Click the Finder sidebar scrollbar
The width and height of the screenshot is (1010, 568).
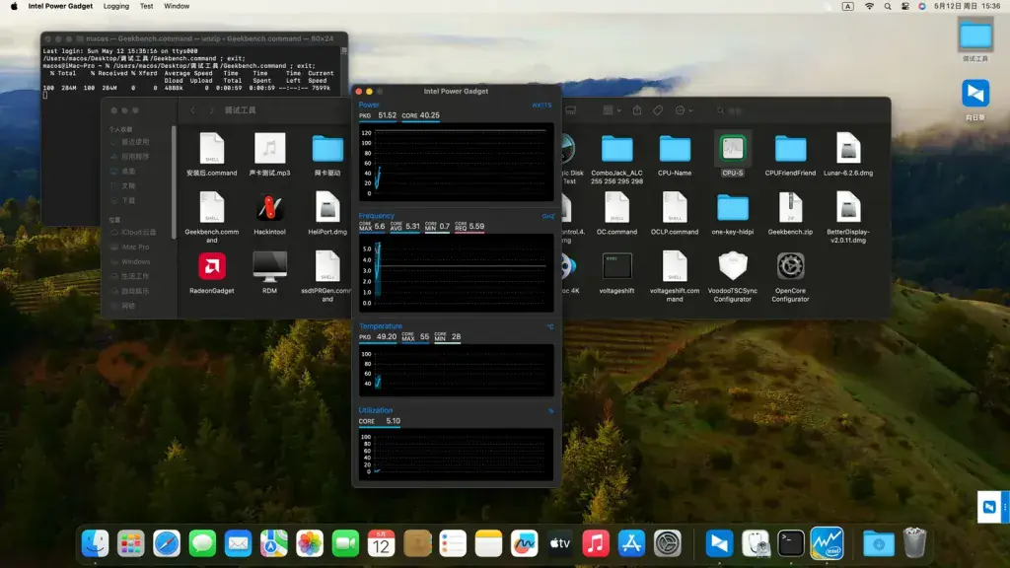[x=174, y=182]
